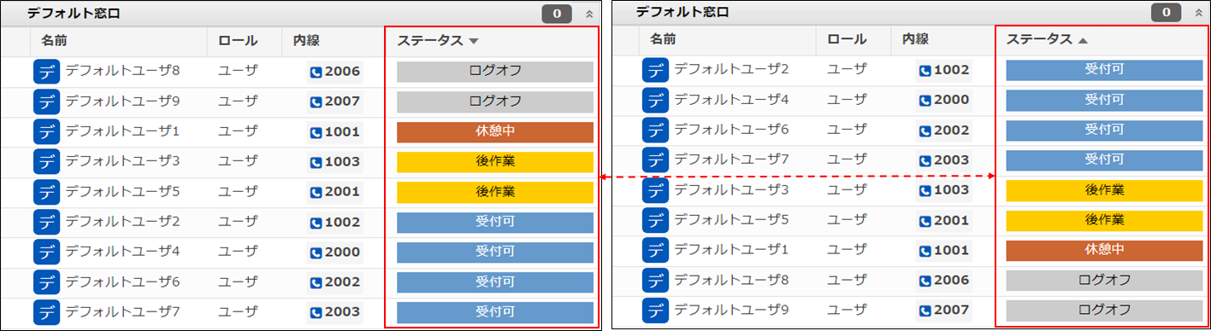Viewport: 1211px width, 331px height.
Task: Call extension 2006 phone icon in right panel
Action: pos(924,281)
